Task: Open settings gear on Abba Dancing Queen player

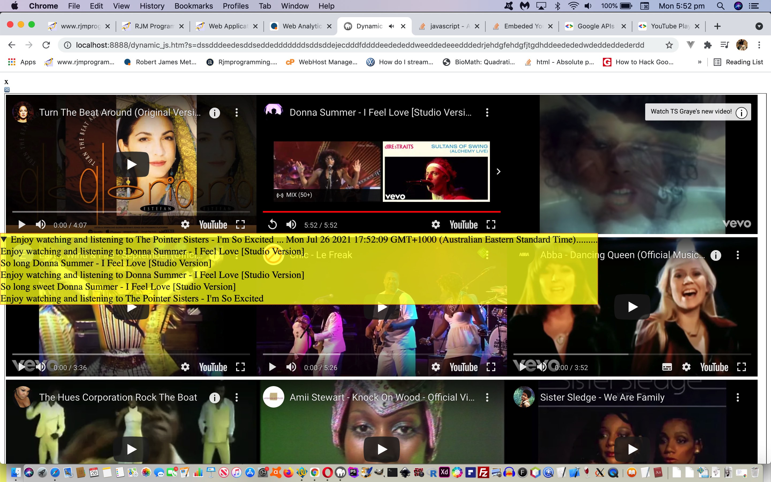Action: click(686, 367)
